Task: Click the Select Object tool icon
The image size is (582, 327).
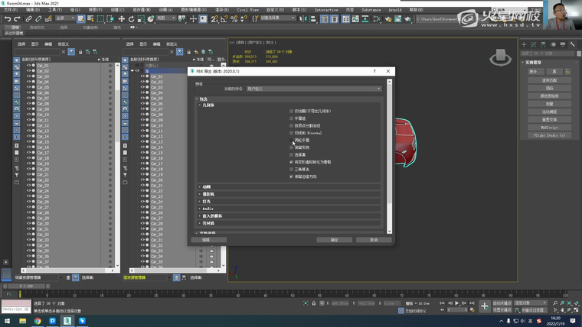Action: 81,18
